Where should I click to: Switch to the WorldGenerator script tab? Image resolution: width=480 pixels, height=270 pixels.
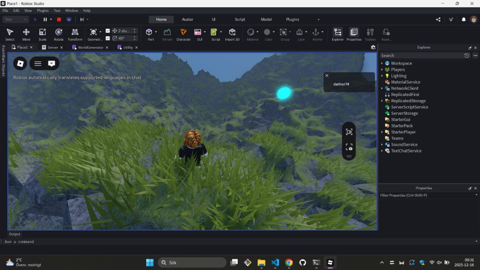[90, 47]
